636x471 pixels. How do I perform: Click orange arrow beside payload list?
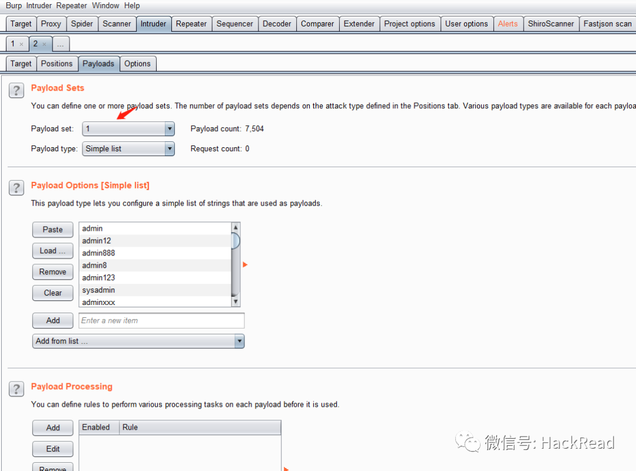point(245,264)
